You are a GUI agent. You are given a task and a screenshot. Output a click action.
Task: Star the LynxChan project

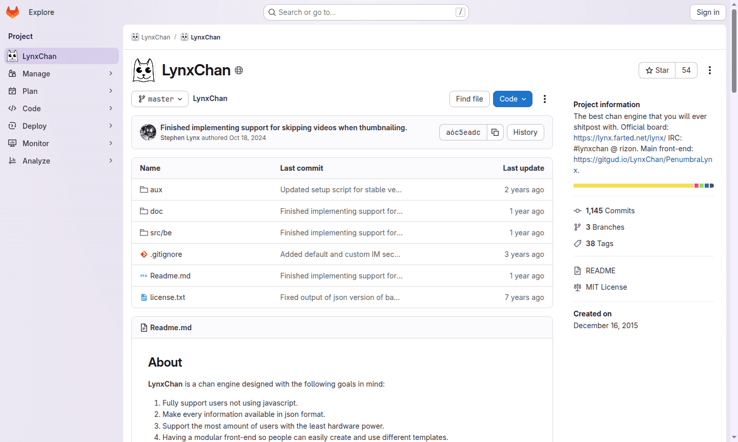pyautogui.click(x=657, y=70)
